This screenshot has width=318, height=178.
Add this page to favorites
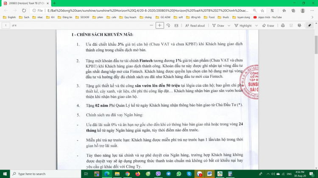click(x=262, y=11)
